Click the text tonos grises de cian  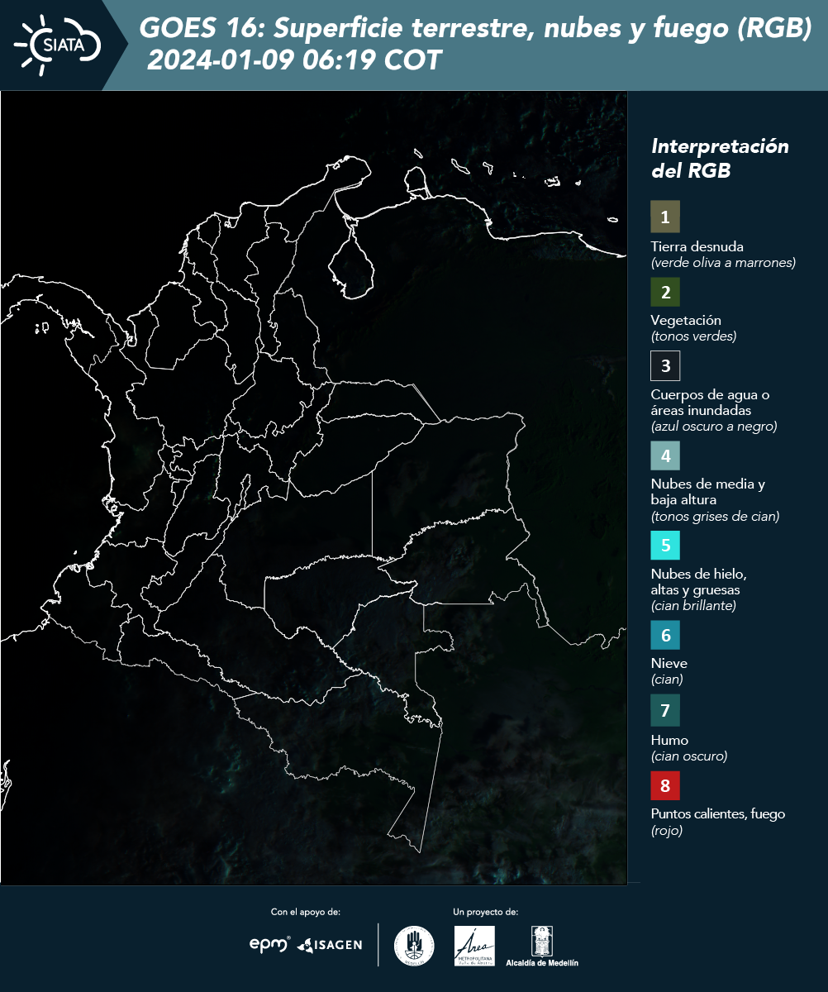coord(716,517)
